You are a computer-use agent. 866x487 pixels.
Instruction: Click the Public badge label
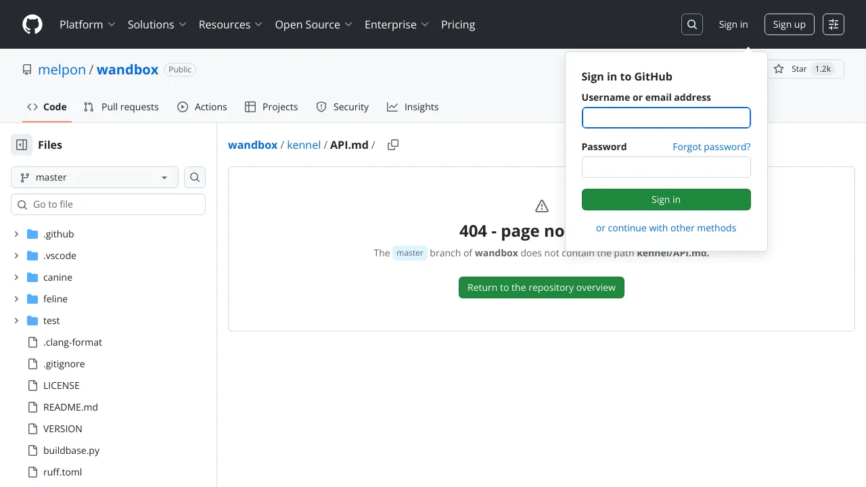click(x=180, y=70)
